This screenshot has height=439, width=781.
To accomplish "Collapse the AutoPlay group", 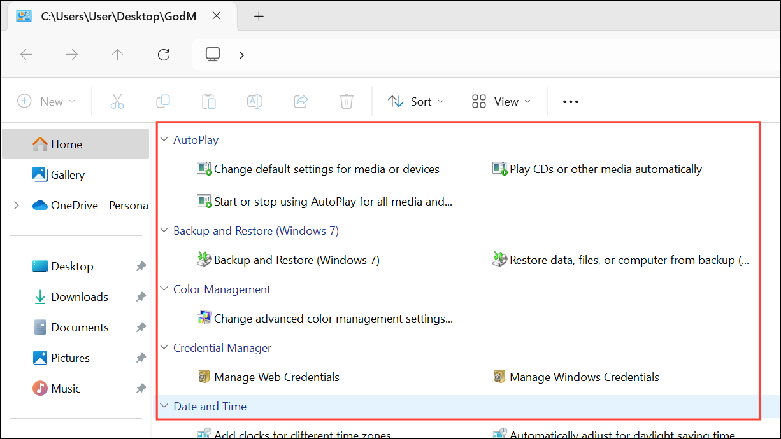I will pyautogui.click(x=164, y=139).
